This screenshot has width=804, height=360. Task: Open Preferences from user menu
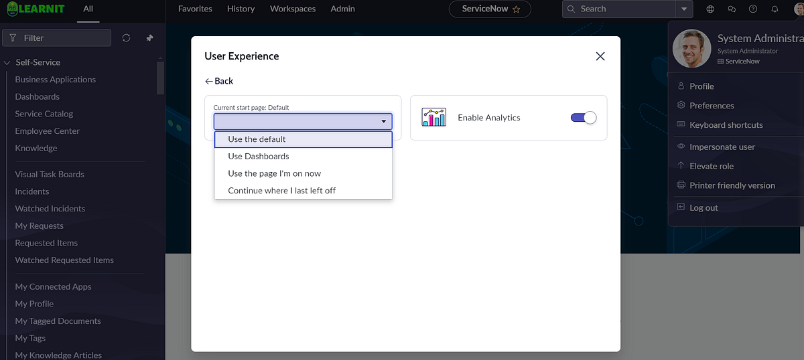tap(712, 106)
